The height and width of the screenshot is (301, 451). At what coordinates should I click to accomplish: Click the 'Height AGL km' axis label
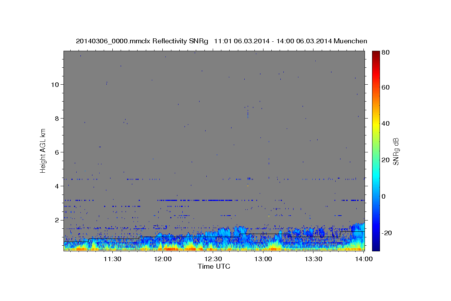click(x=43, y=150)
